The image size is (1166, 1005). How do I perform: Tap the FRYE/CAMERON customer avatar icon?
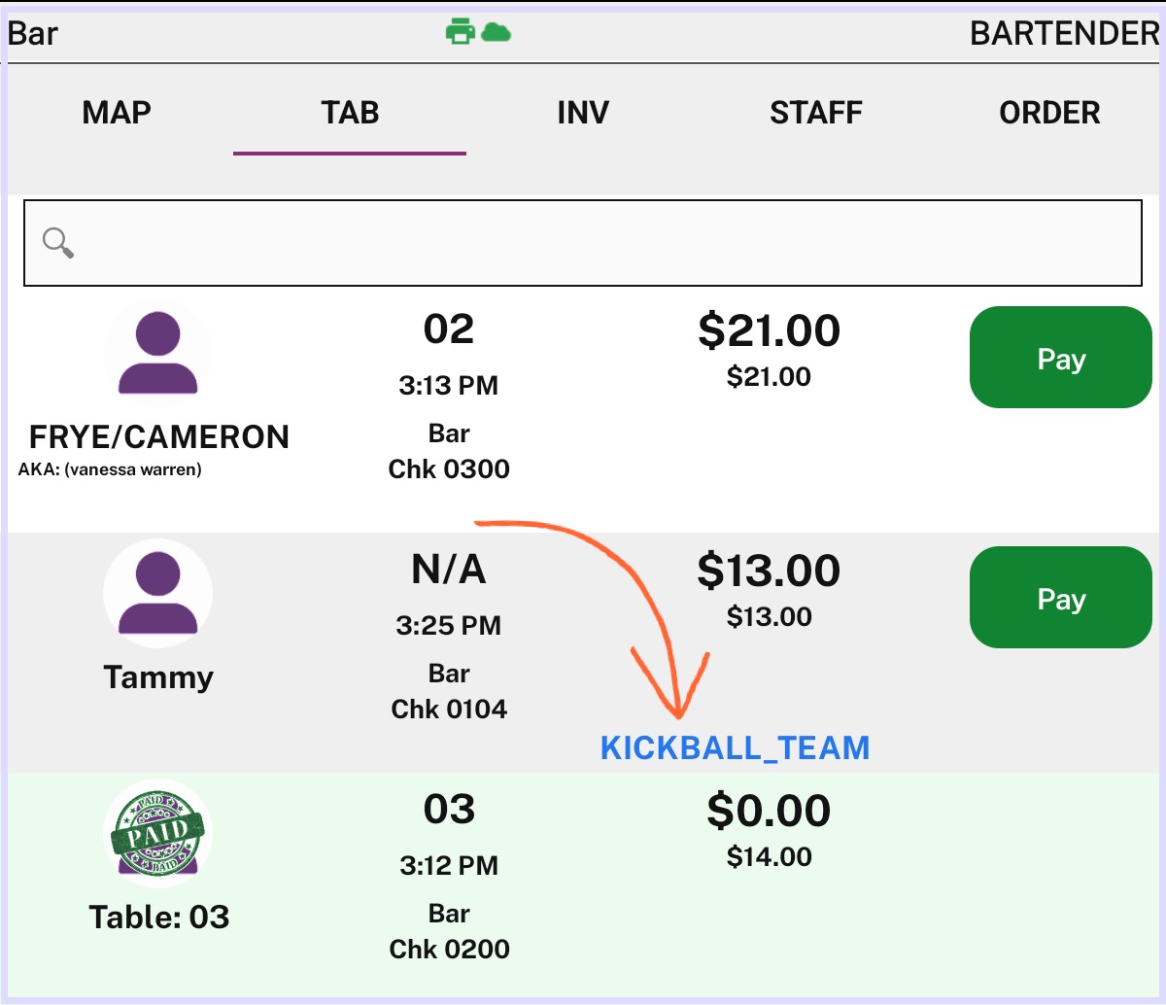[158, 353]
